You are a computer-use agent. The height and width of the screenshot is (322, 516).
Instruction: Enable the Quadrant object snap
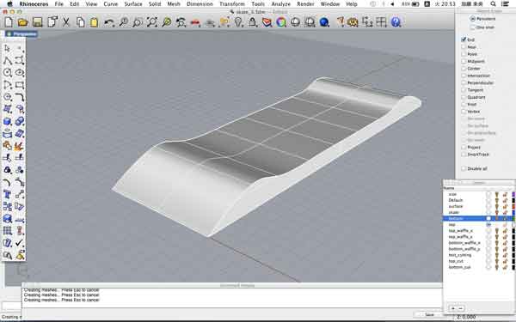pyautogui.click(x=464, y=97)
